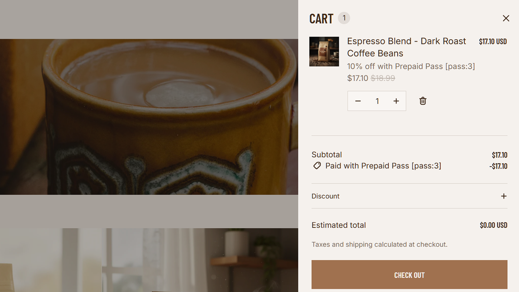Click the 10% off Prepaid Pass text
519x292 pixels.
click(411, 66)
